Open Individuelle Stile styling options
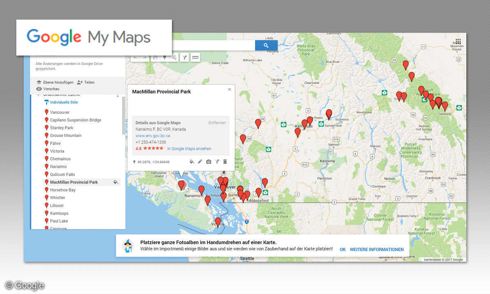The width and height of the screenshot is (490, 294). 61,102
